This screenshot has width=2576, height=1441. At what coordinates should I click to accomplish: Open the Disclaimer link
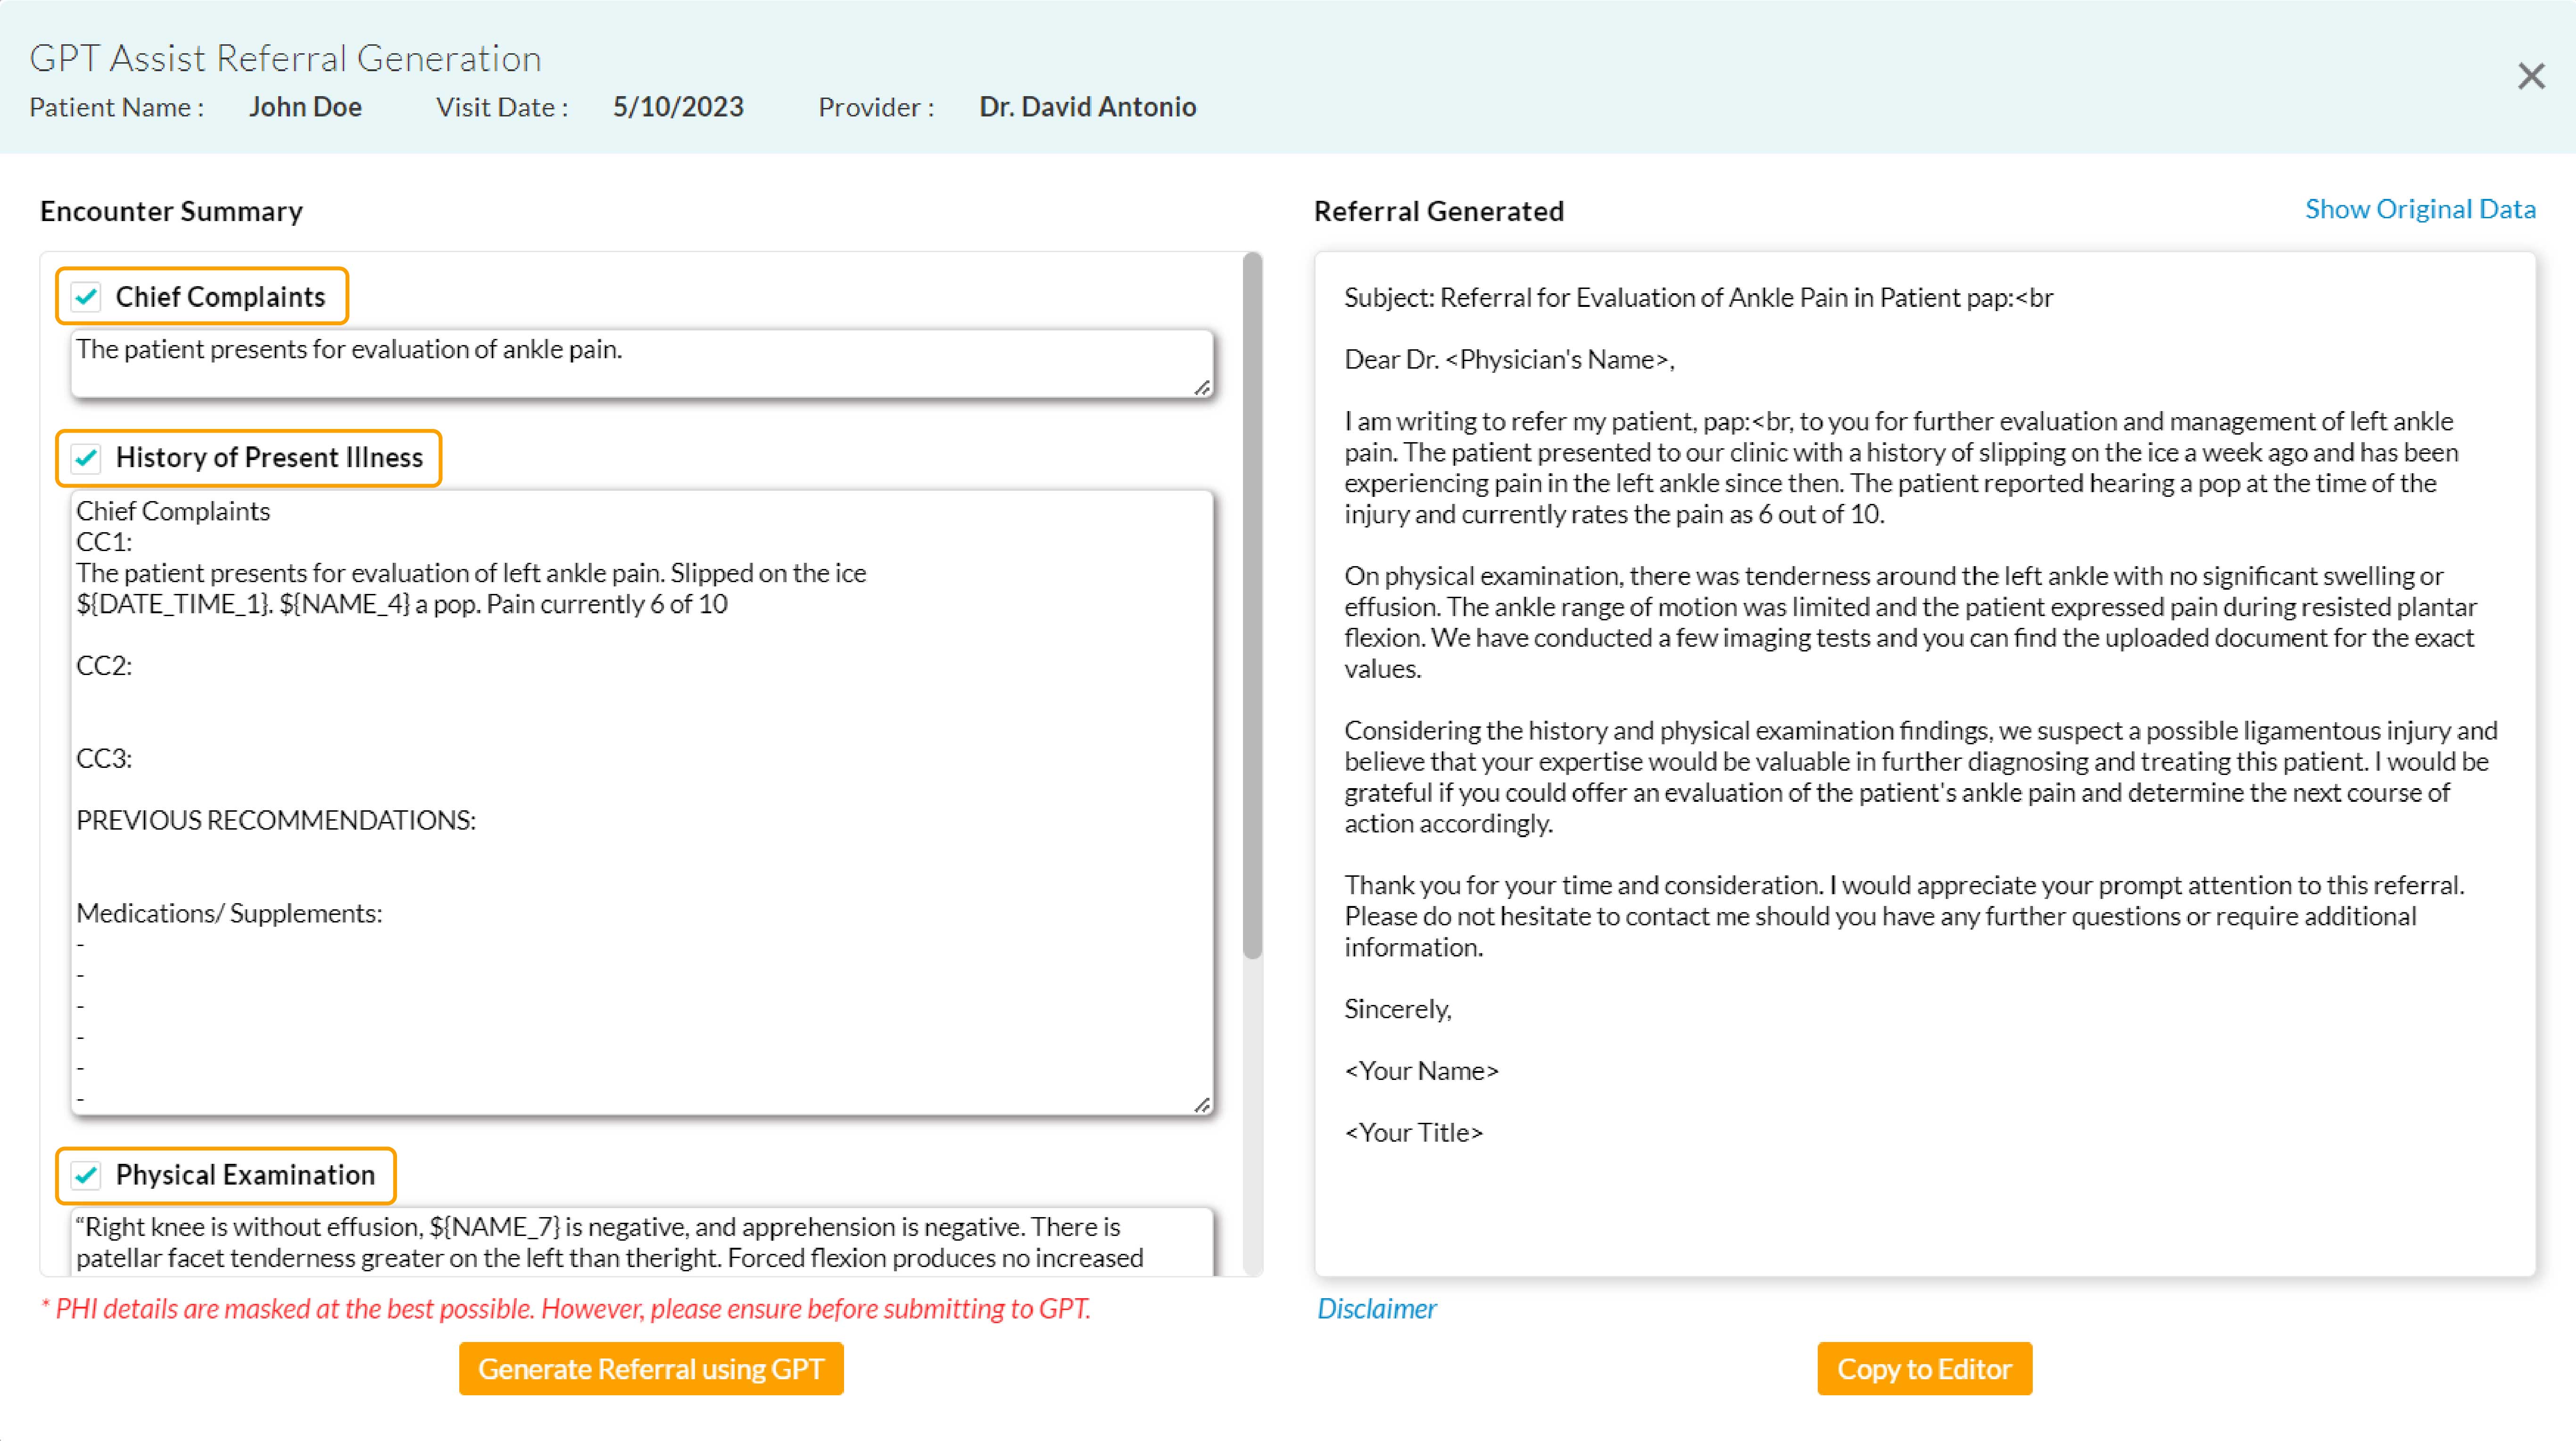point(1377,1308)
